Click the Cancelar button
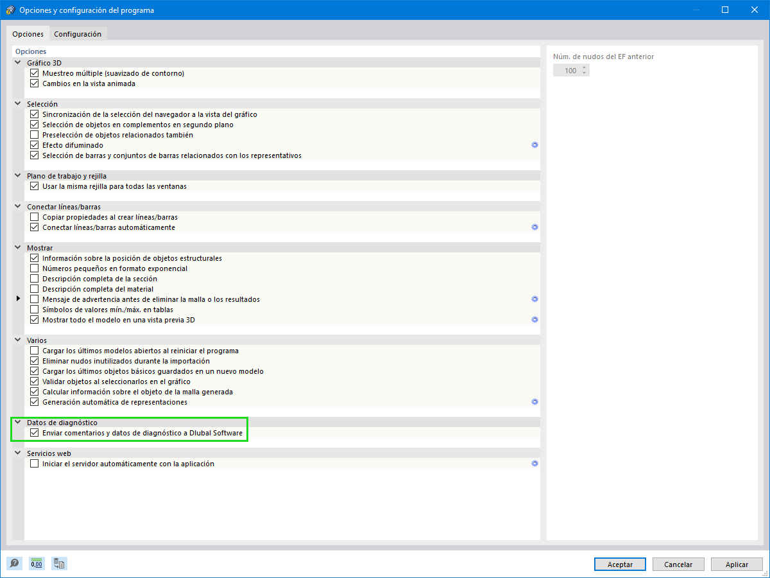 678,565
